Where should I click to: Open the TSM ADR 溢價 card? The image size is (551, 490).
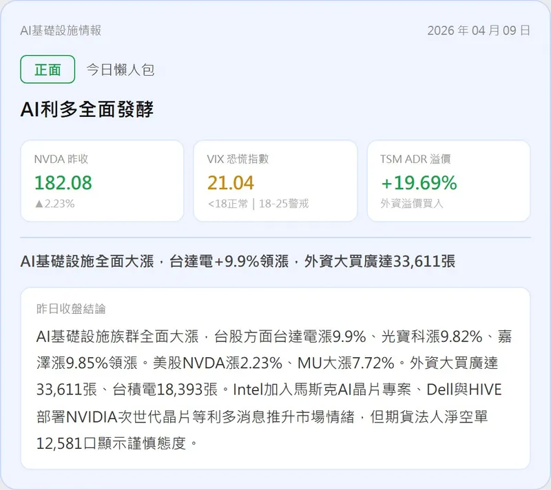coord(449,181)
